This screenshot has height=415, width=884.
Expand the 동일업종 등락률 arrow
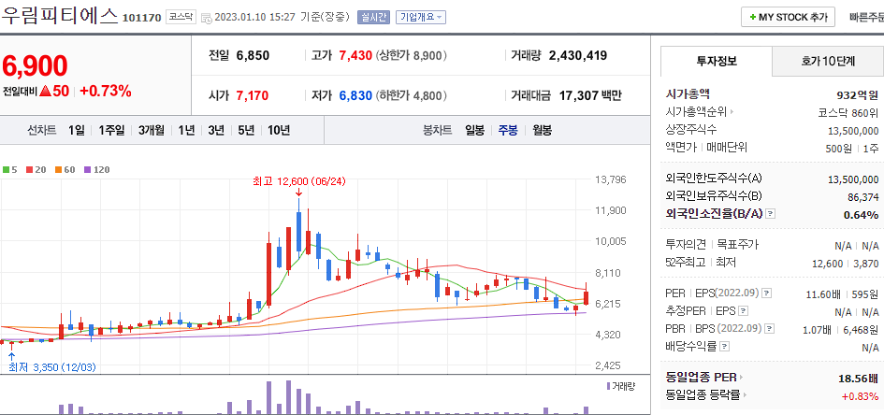point(745,395)
